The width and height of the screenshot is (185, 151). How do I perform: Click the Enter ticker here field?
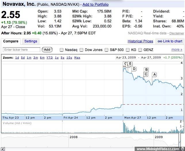22,50
